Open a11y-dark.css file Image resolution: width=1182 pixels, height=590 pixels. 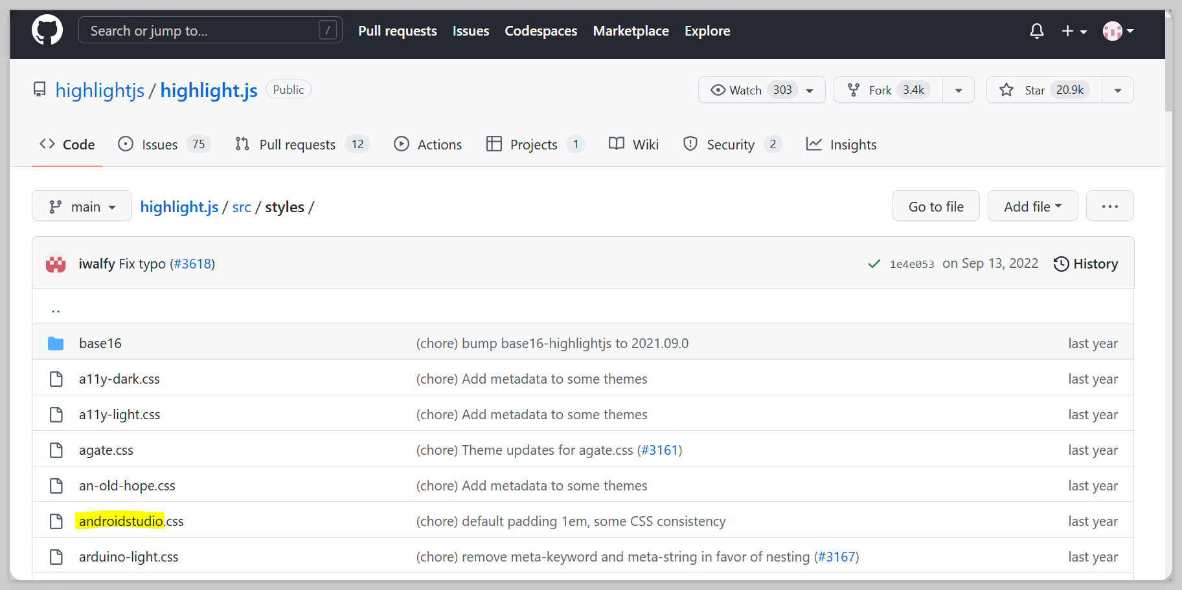tap(119, 379)
